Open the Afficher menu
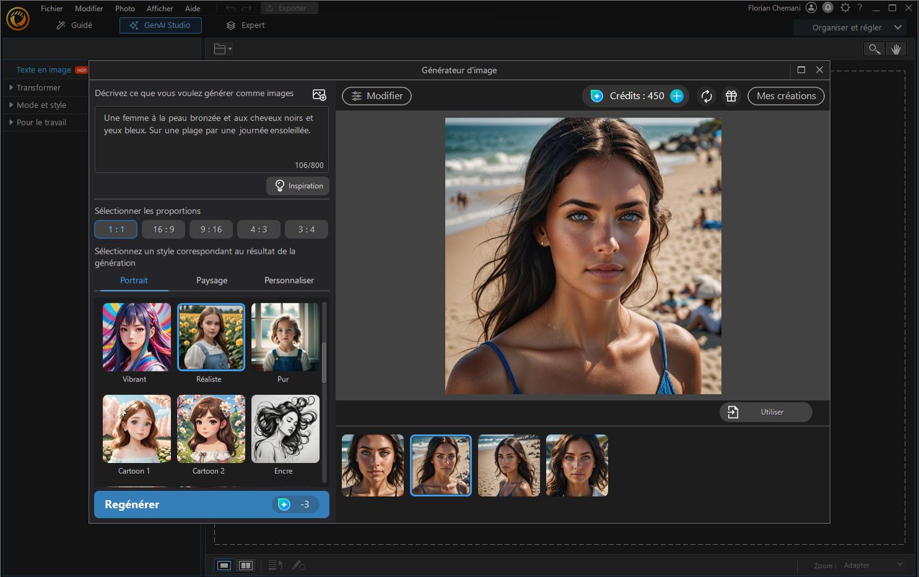 coord(160,9)
